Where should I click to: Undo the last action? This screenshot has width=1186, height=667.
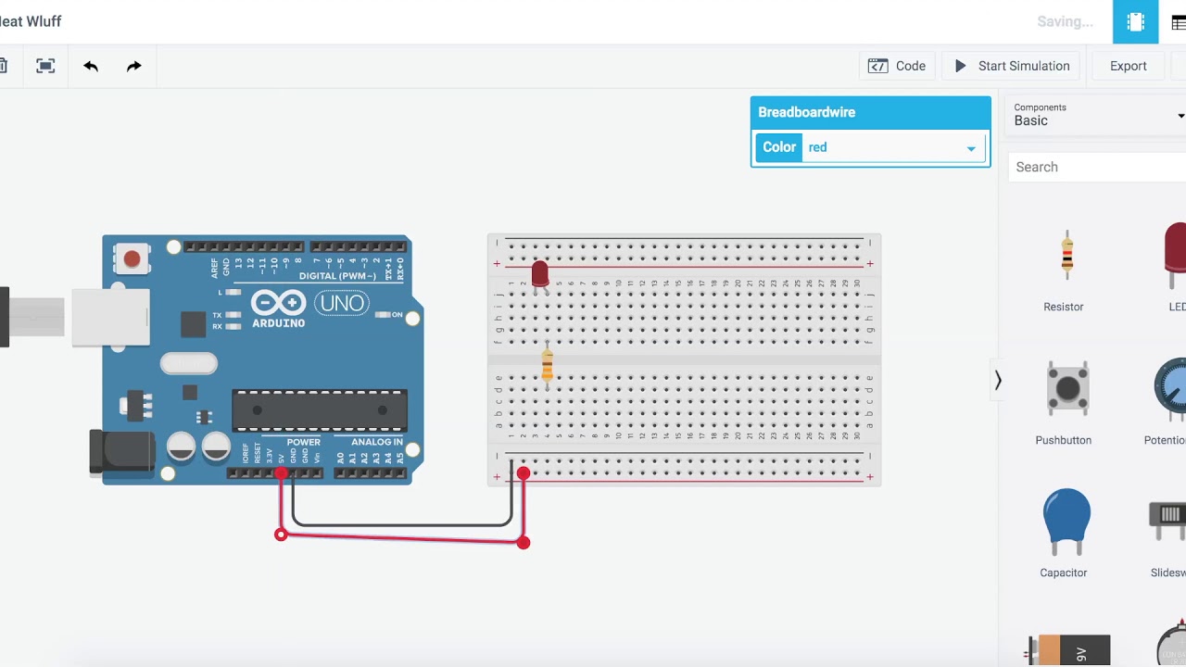pos(90,66)
